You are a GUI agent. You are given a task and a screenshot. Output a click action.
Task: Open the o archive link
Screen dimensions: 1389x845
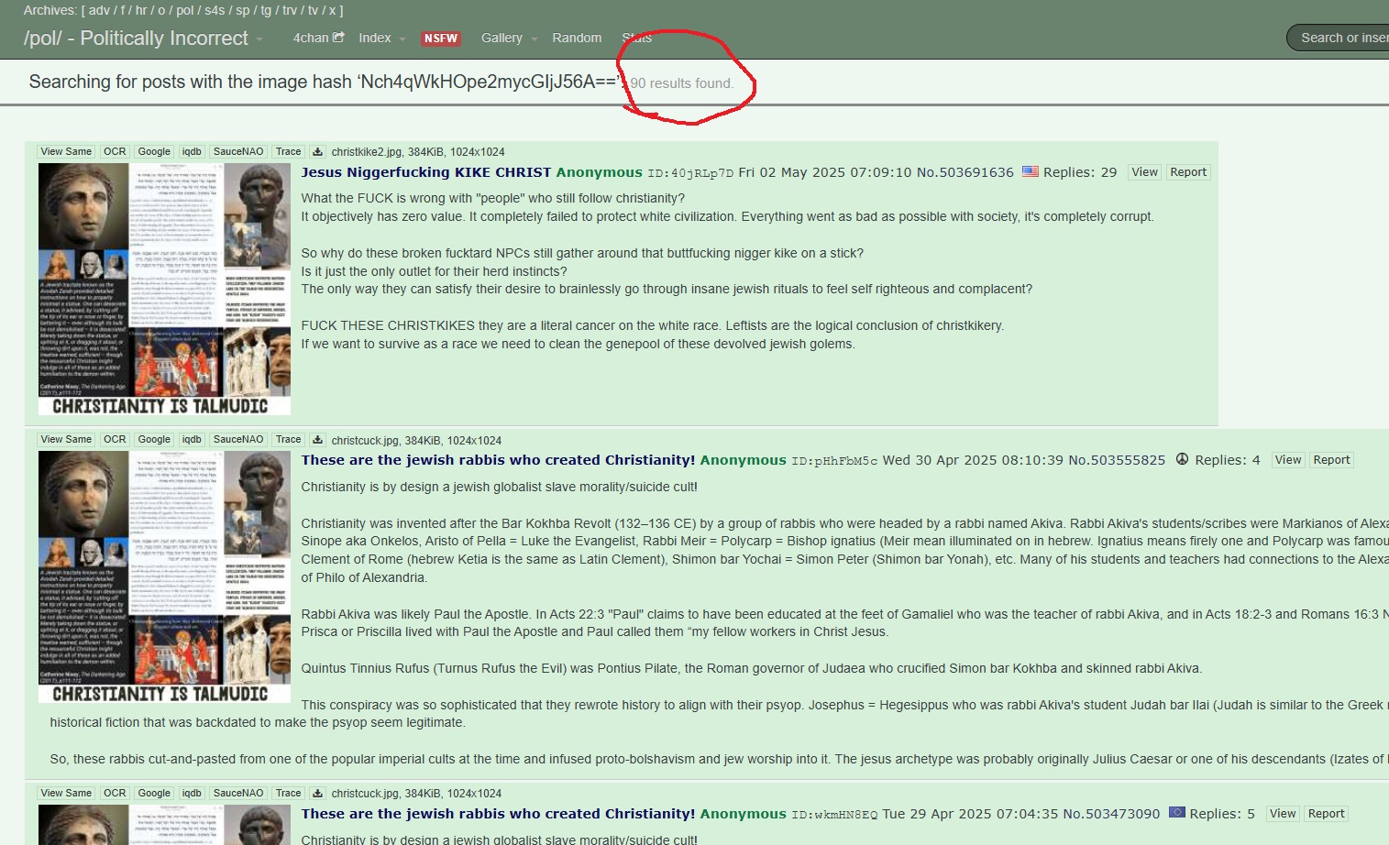(161, 10)
